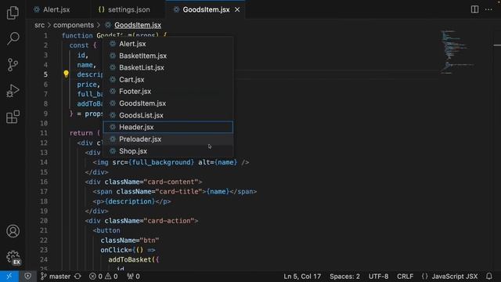Screen dimensions: 501x282
Task: Choose Shop.jsx in the dropdown list
Action: click(168, 151)
